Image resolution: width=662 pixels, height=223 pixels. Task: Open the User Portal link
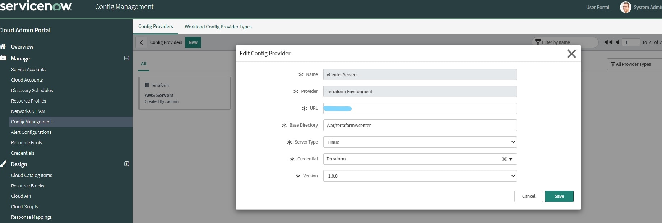point(598,7)
